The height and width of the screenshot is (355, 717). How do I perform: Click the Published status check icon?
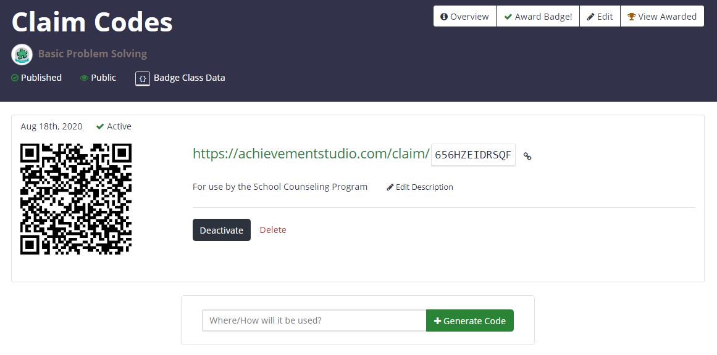point(15,78)
